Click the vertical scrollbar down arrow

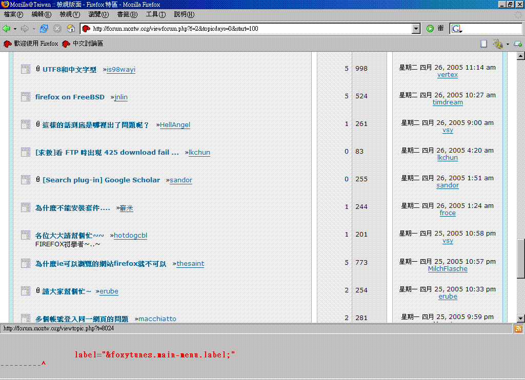click(x=521, y=319)
